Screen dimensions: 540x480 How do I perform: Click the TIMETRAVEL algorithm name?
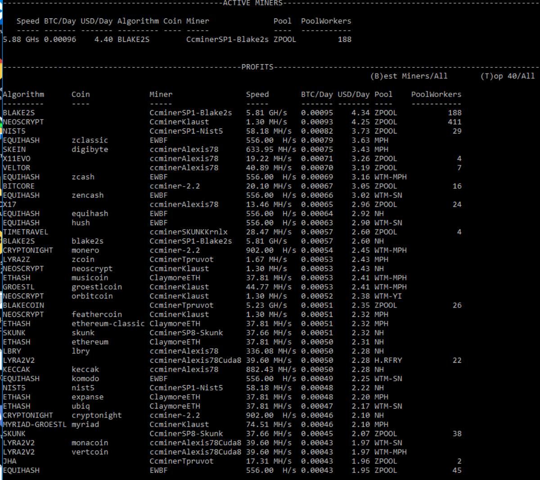click(x=26, y=232)
